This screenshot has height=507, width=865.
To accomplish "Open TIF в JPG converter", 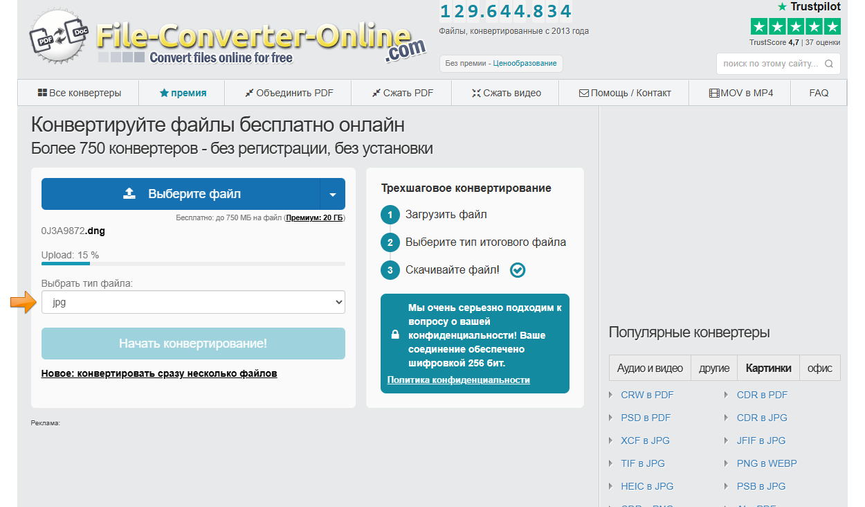I will point(643,463).
